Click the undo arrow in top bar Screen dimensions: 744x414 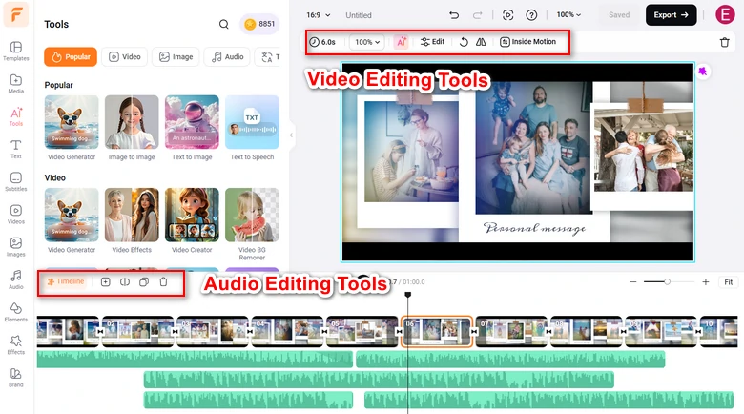(454, 15)
